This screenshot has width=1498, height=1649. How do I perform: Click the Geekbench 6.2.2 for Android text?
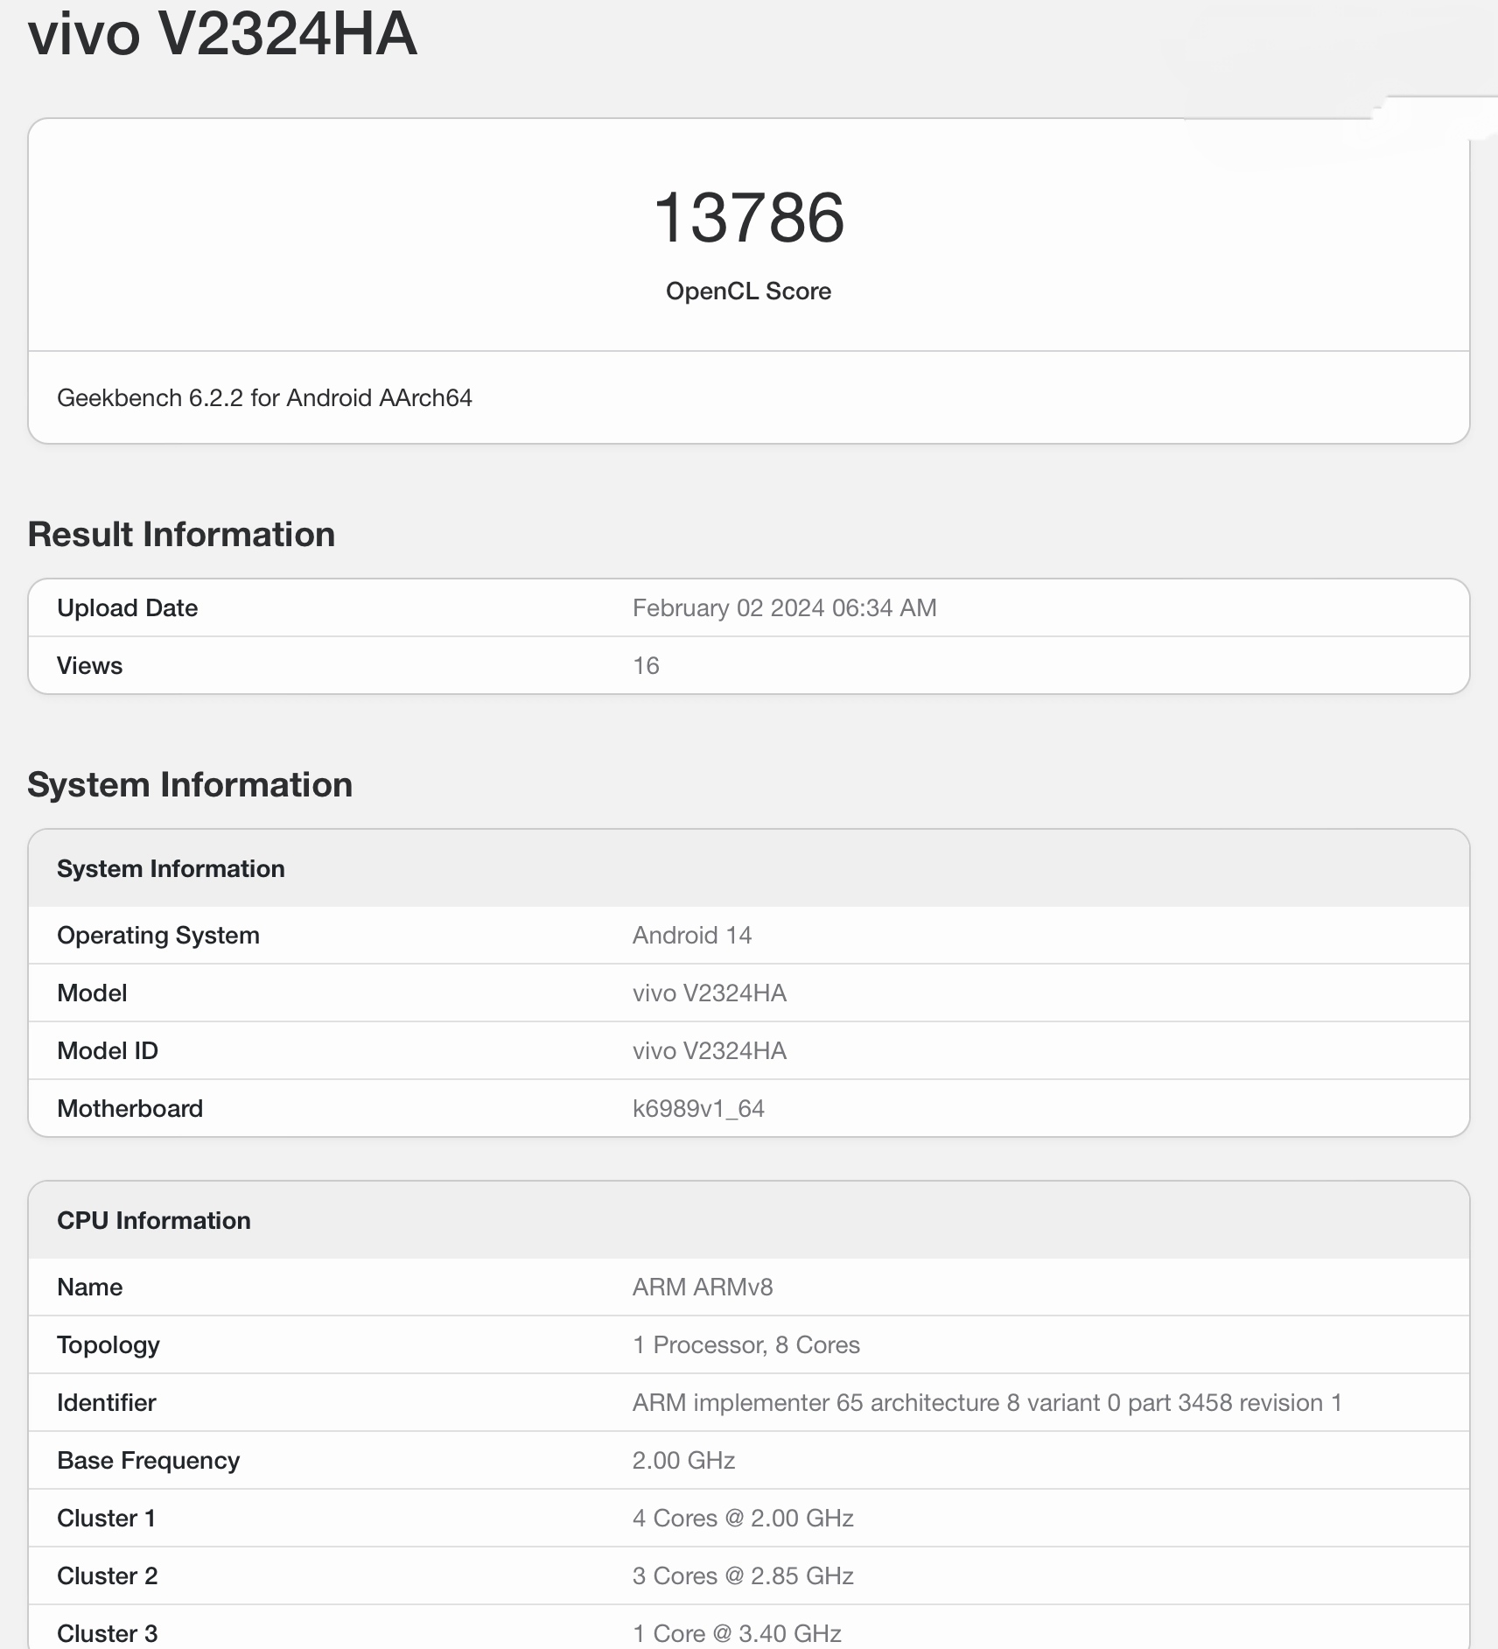(264, 398)
